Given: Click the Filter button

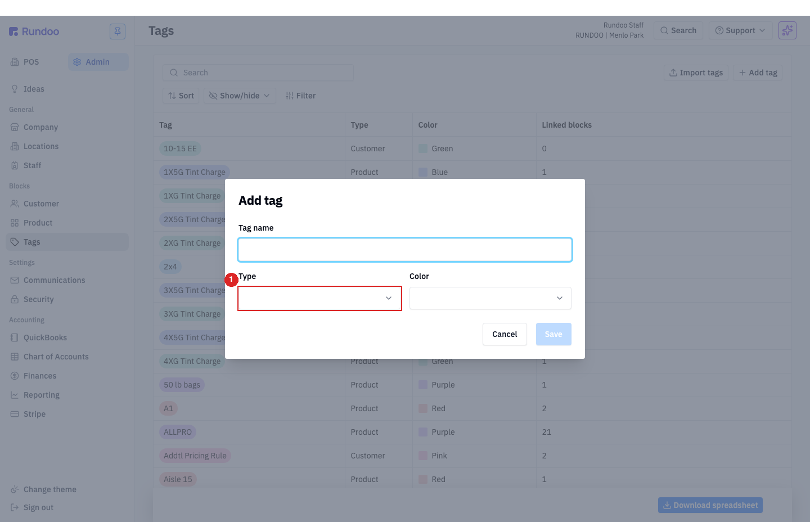Looking at the screenshot, I should tap(300, 96).
